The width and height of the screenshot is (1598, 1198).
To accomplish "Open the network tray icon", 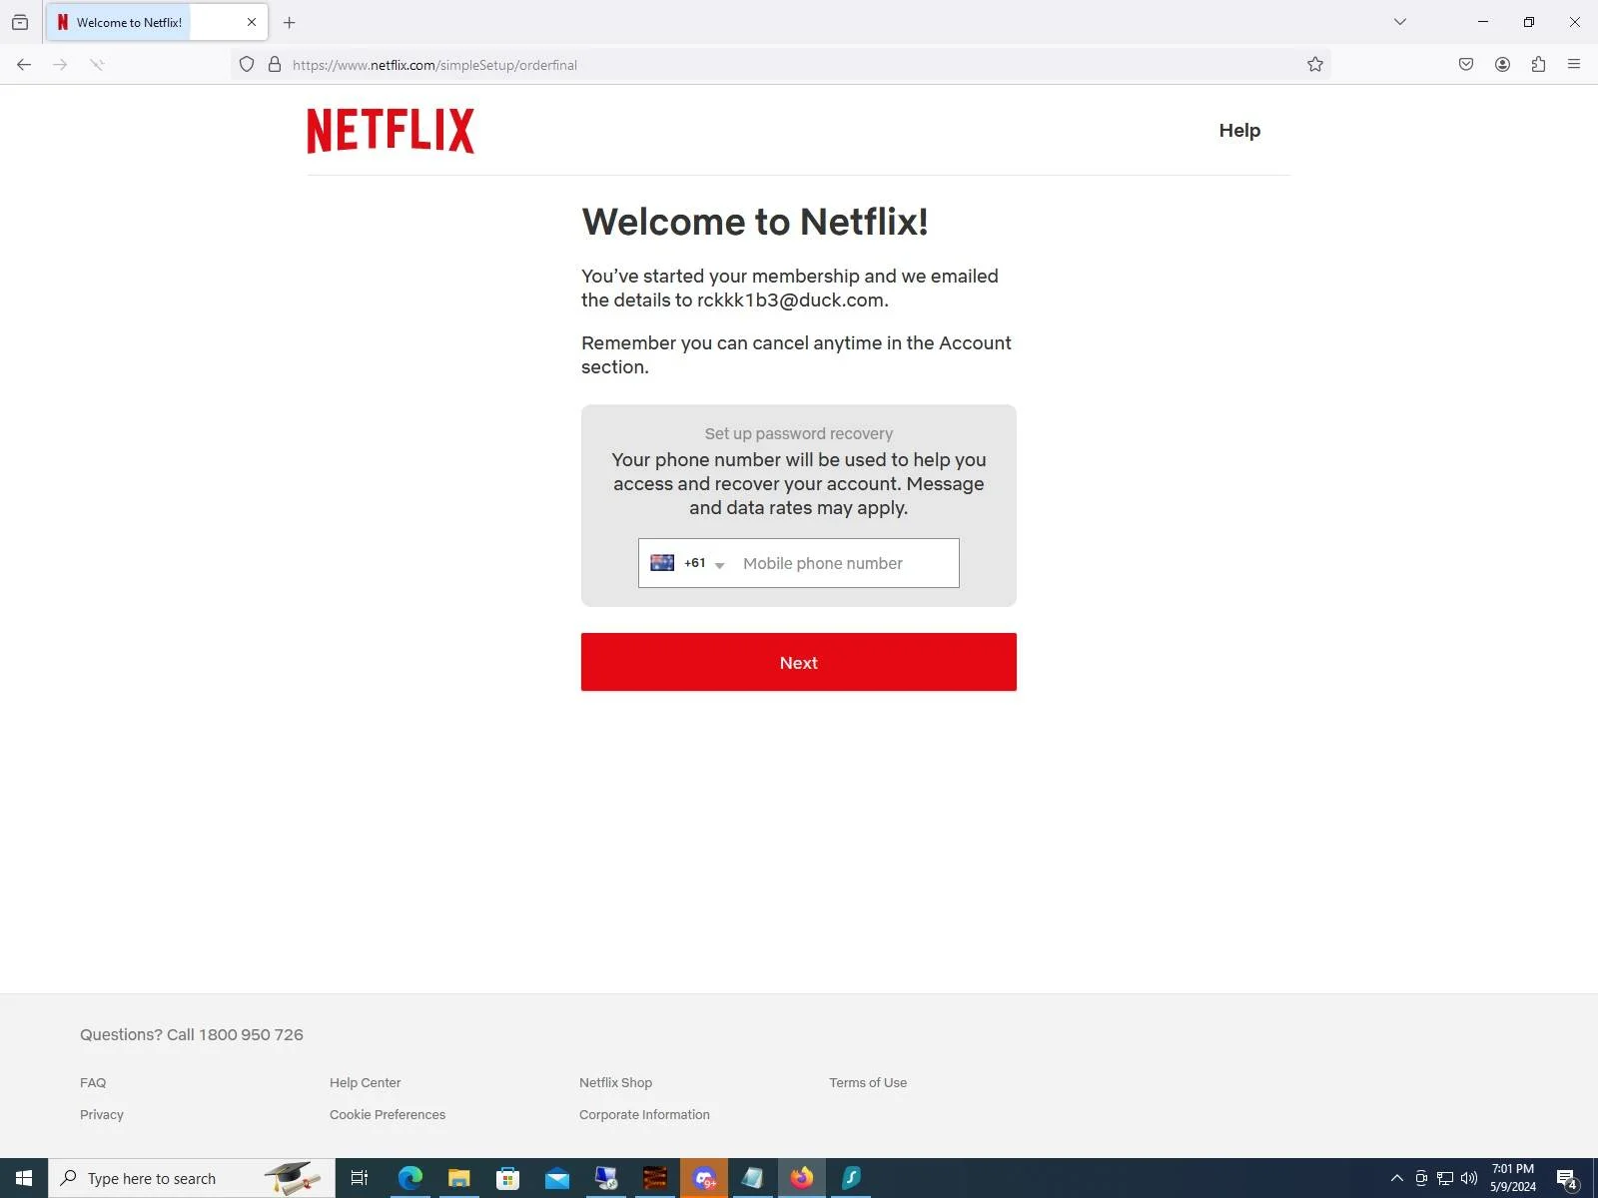I will click(1445, 1178).
